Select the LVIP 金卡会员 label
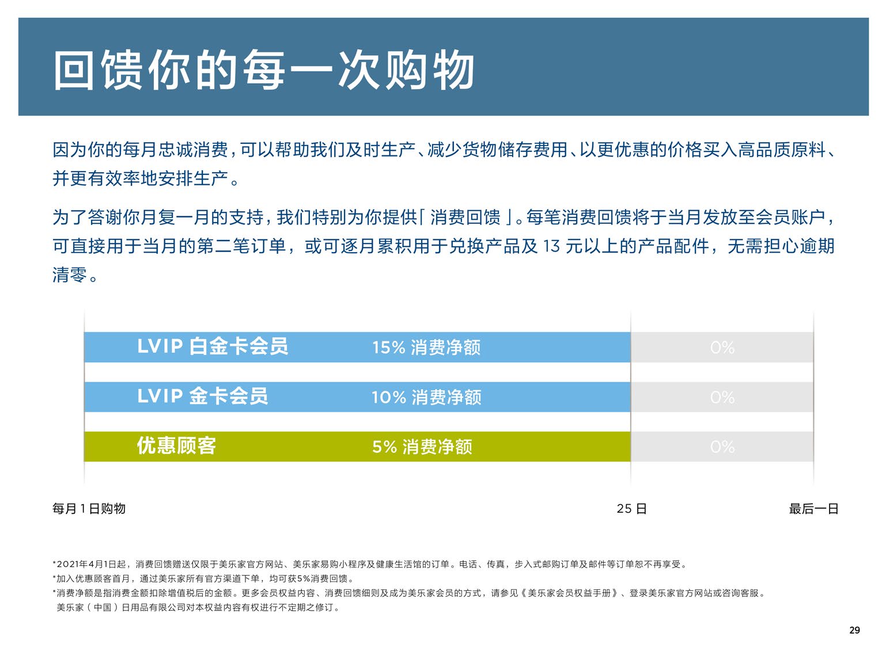This screenshot has height=663, width=886. pyautogui.click(x=203, y=396)
